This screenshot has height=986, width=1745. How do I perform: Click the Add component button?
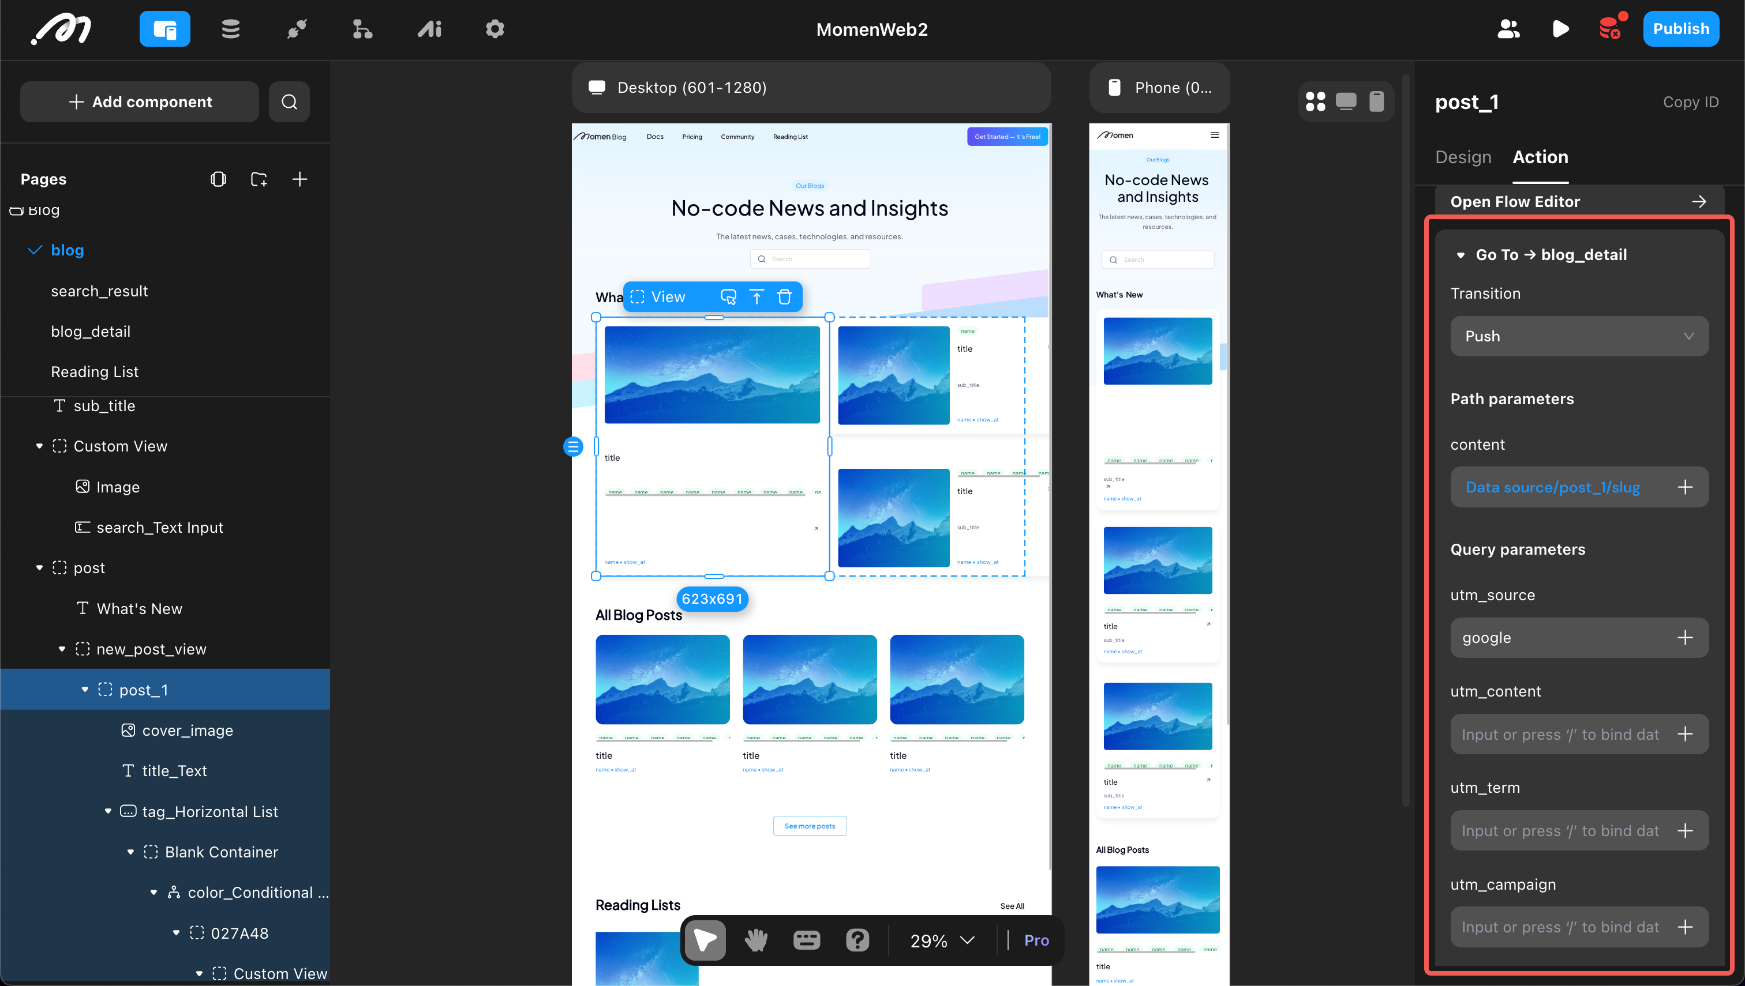[x=140, y=102]
